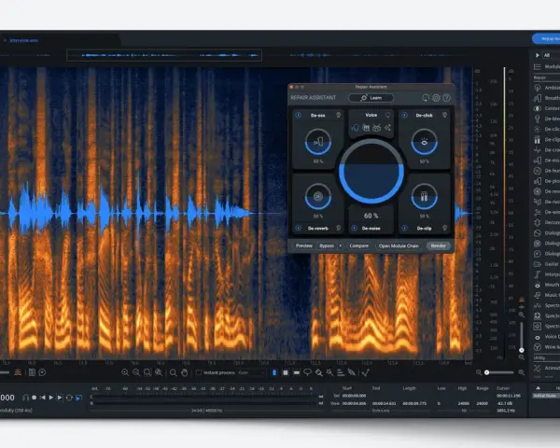Click the De-clip listen ear icon
The height and width of the screenshot is (448, 560).
click(x=444, y=228)
